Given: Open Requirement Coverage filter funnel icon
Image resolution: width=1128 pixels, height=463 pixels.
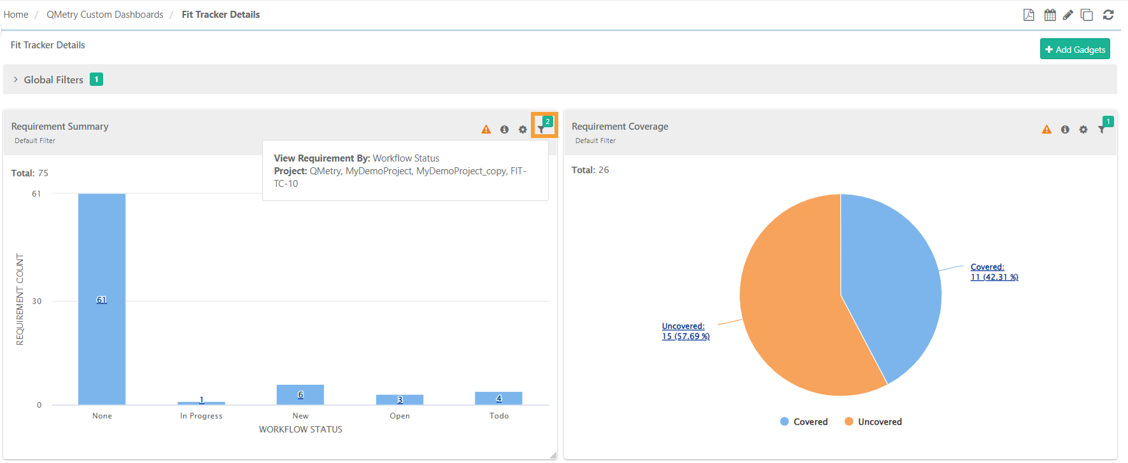Looking at the screenshot, I should click(1102, 129).
